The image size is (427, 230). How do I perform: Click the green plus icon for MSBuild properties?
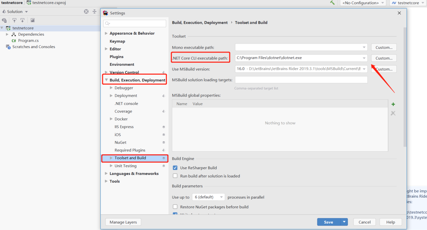pos(393,104)
